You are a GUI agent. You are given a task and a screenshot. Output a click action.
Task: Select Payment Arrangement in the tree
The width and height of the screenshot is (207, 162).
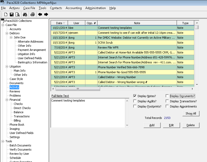point(32,50)
